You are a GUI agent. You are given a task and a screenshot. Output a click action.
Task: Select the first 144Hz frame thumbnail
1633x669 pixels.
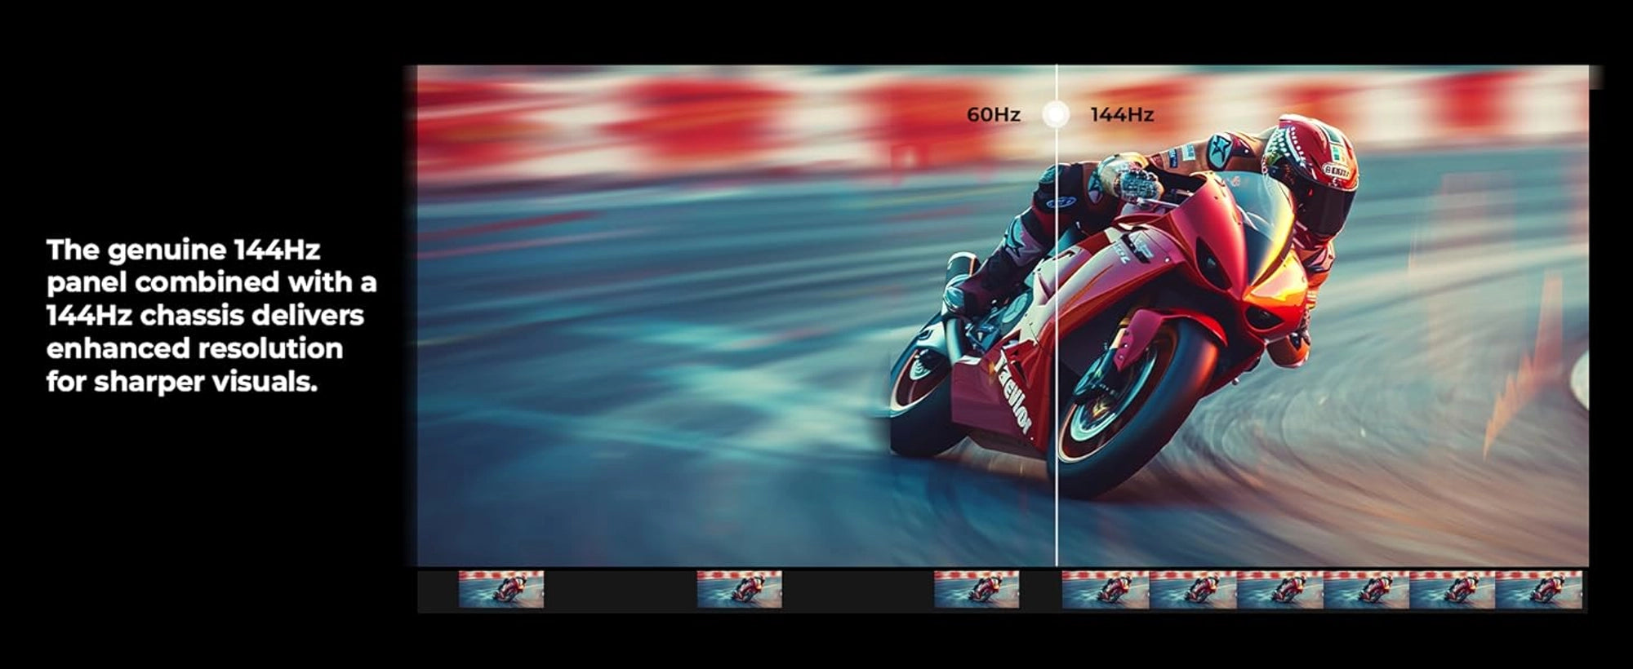coord(1105,589)
